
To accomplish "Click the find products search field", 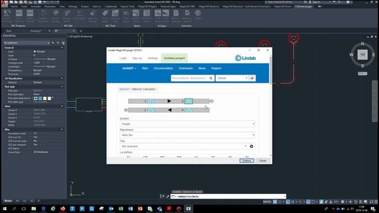I will coord(189,78).
